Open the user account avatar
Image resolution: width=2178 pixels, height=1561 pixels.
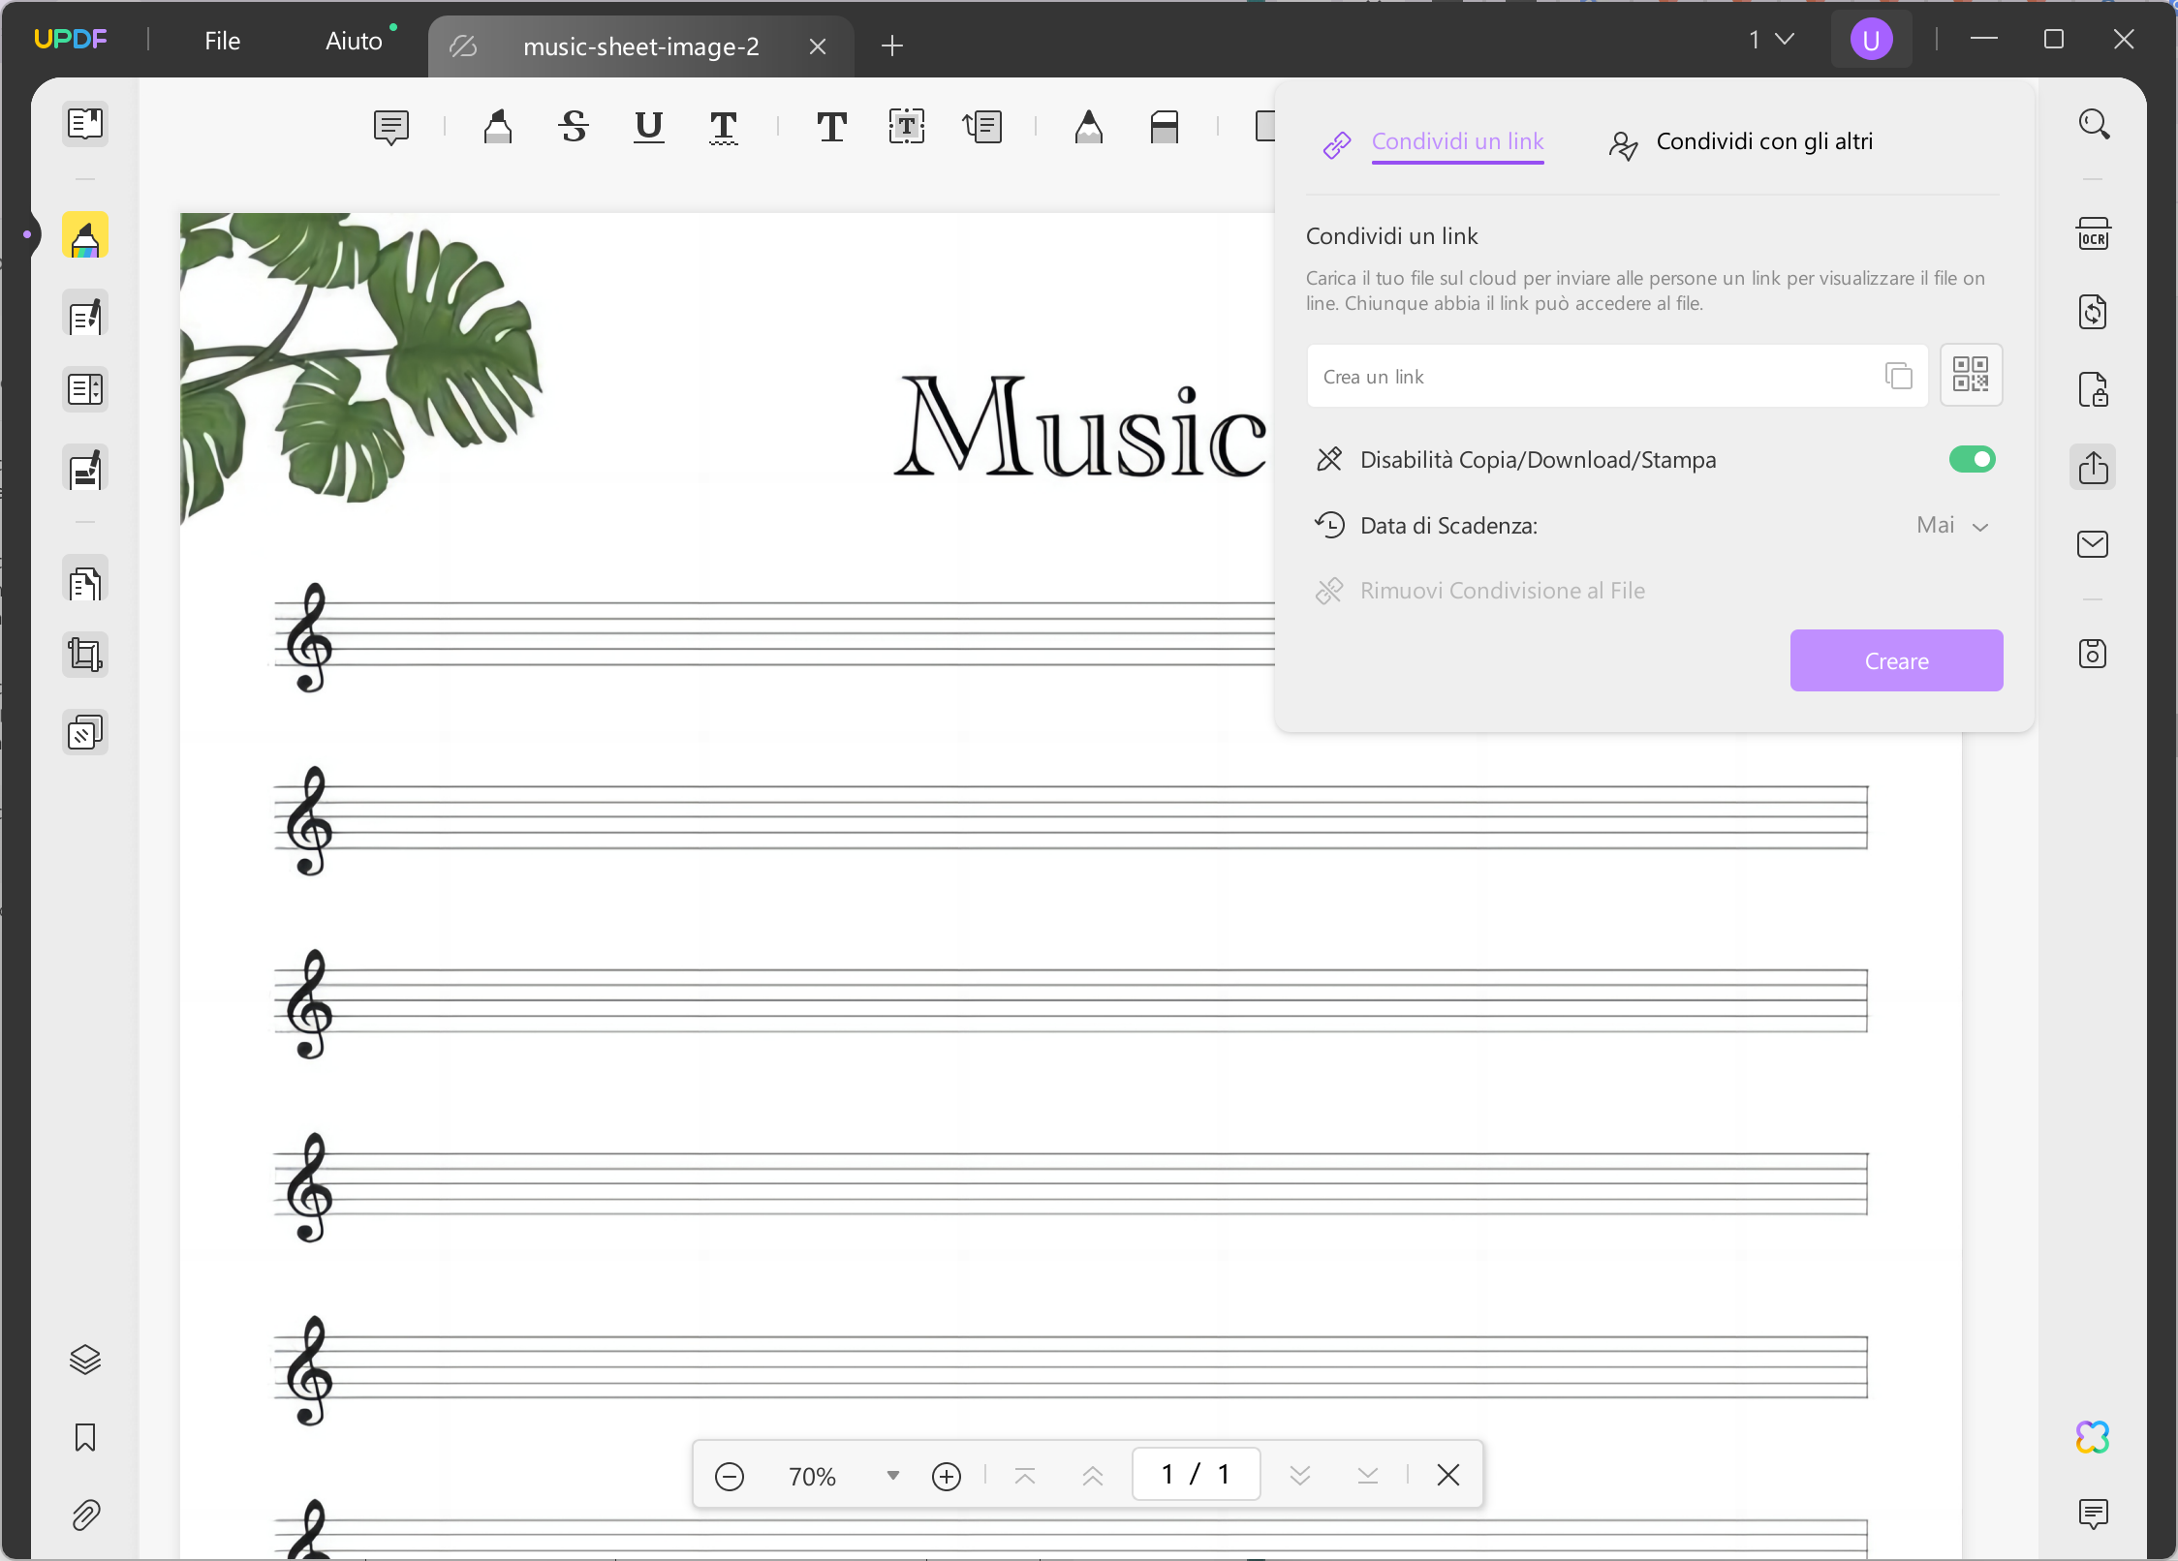point(1871,40)
